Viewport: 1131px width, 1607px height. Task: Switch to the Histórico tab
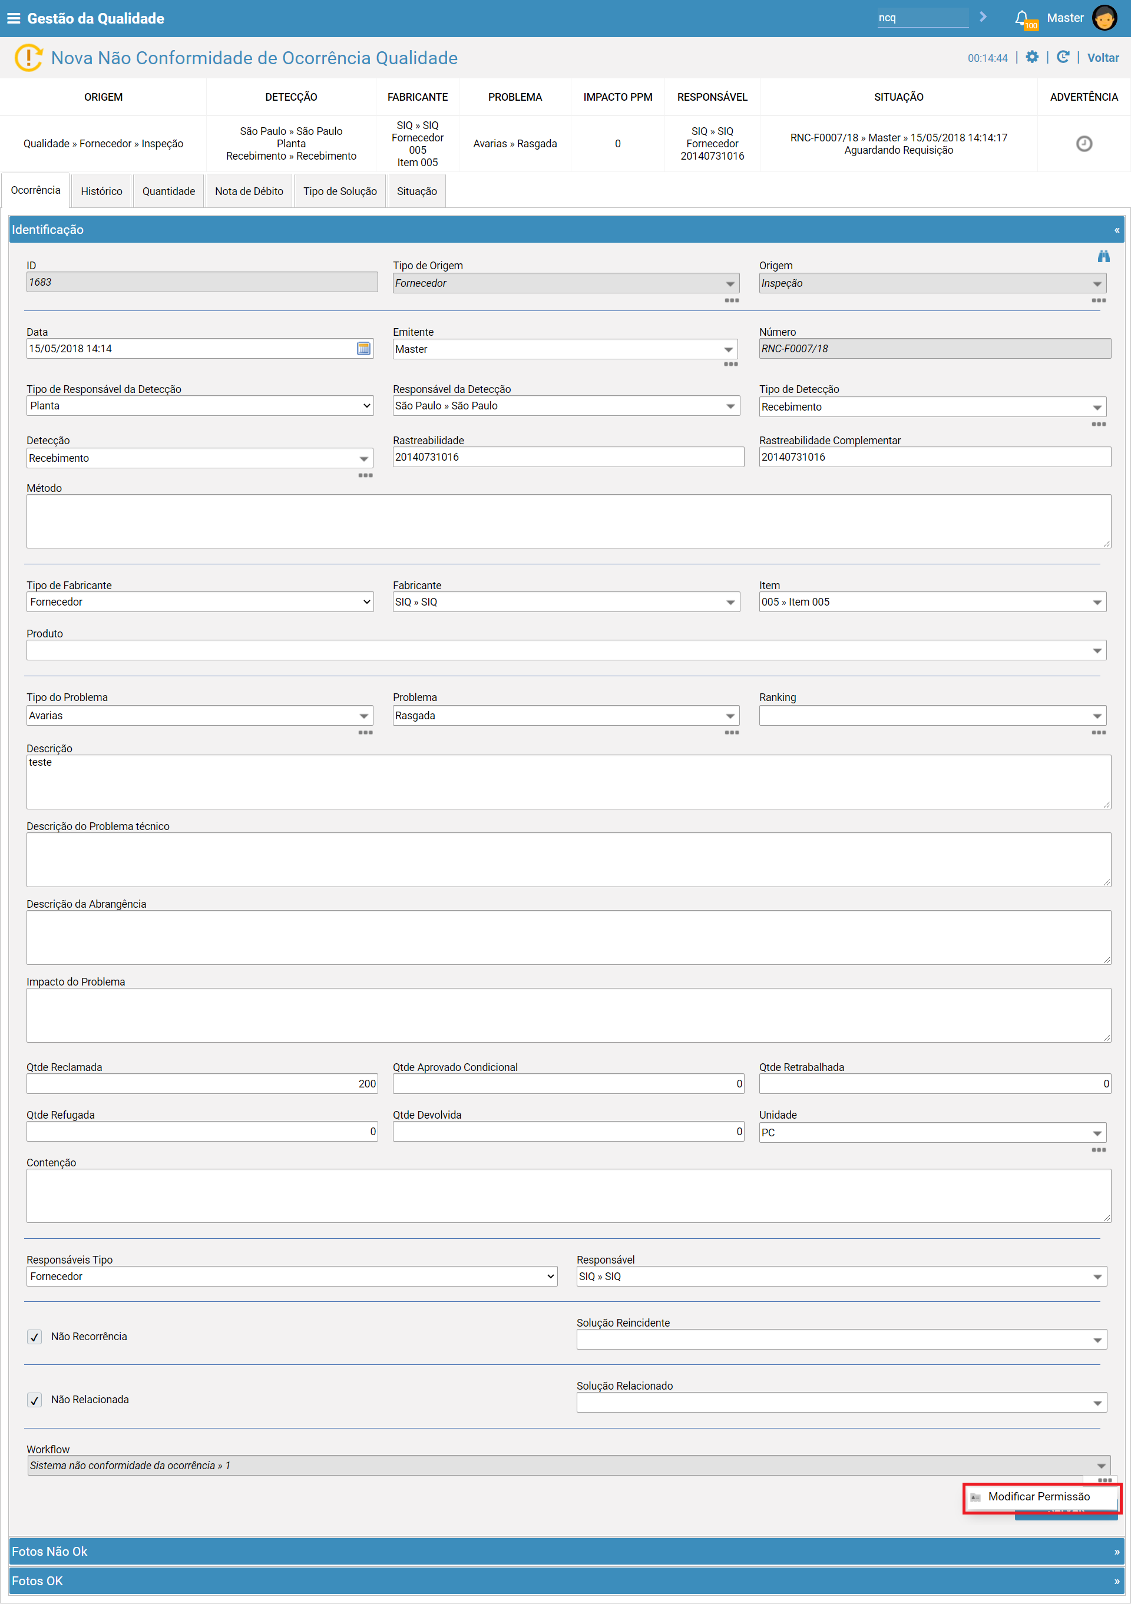[101, 191]
